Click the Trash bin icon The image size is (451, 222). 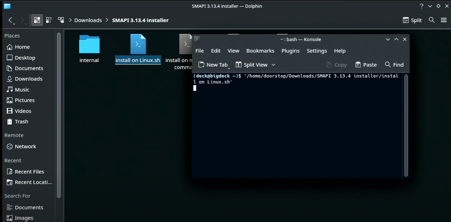(x=9, y=122)
